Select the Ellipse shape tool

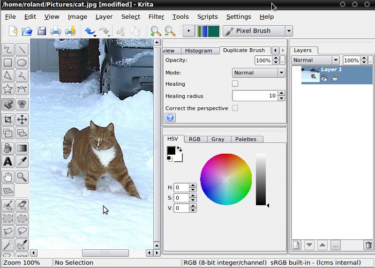22,62
